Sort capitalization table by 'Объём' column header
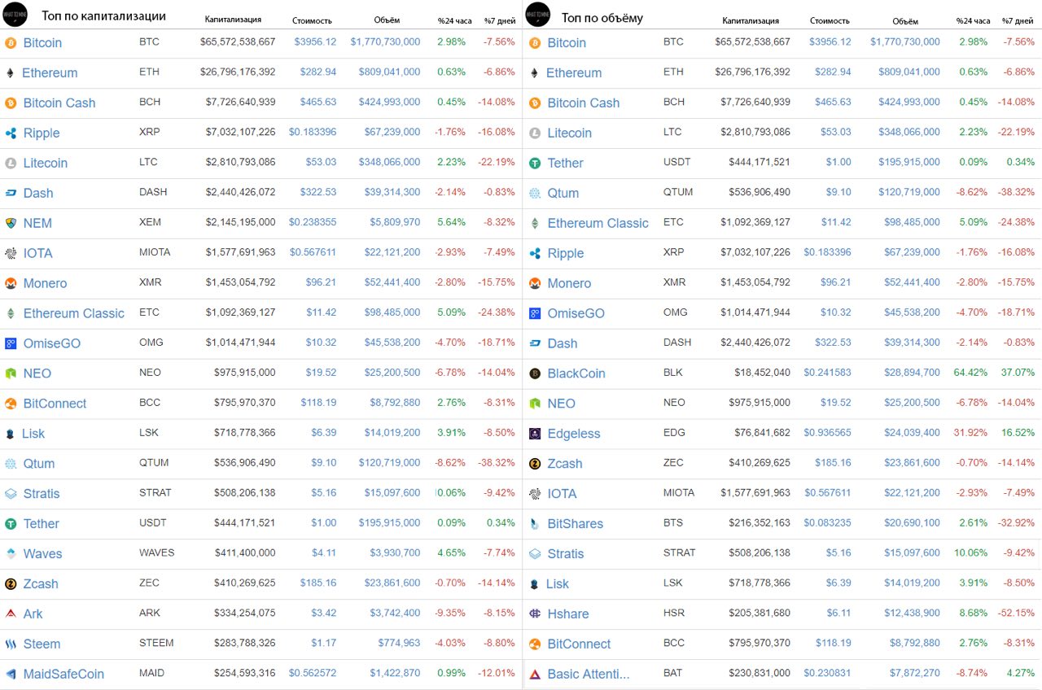 point(385,20)
